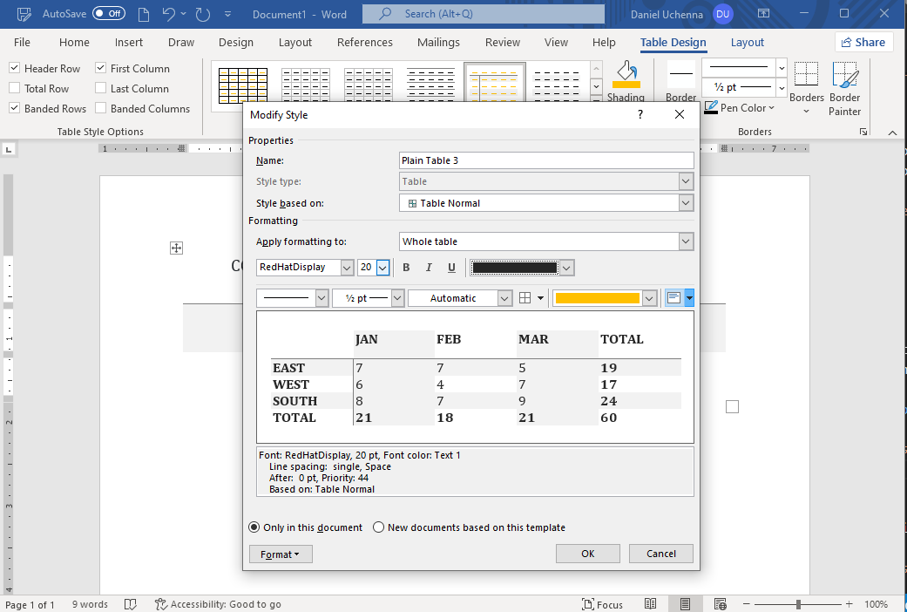This screenshot has height=612, width=907.
Task: Click the orange fill color swatch
Action: 597,298
